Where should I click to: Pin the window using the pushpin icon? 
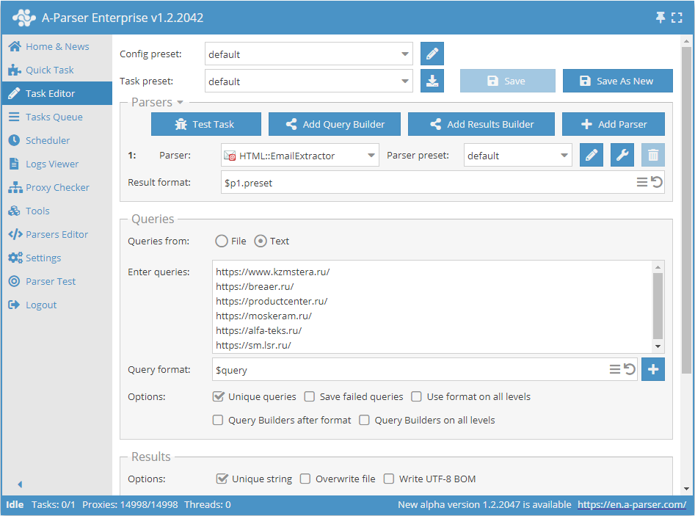[x=660, y=18]
